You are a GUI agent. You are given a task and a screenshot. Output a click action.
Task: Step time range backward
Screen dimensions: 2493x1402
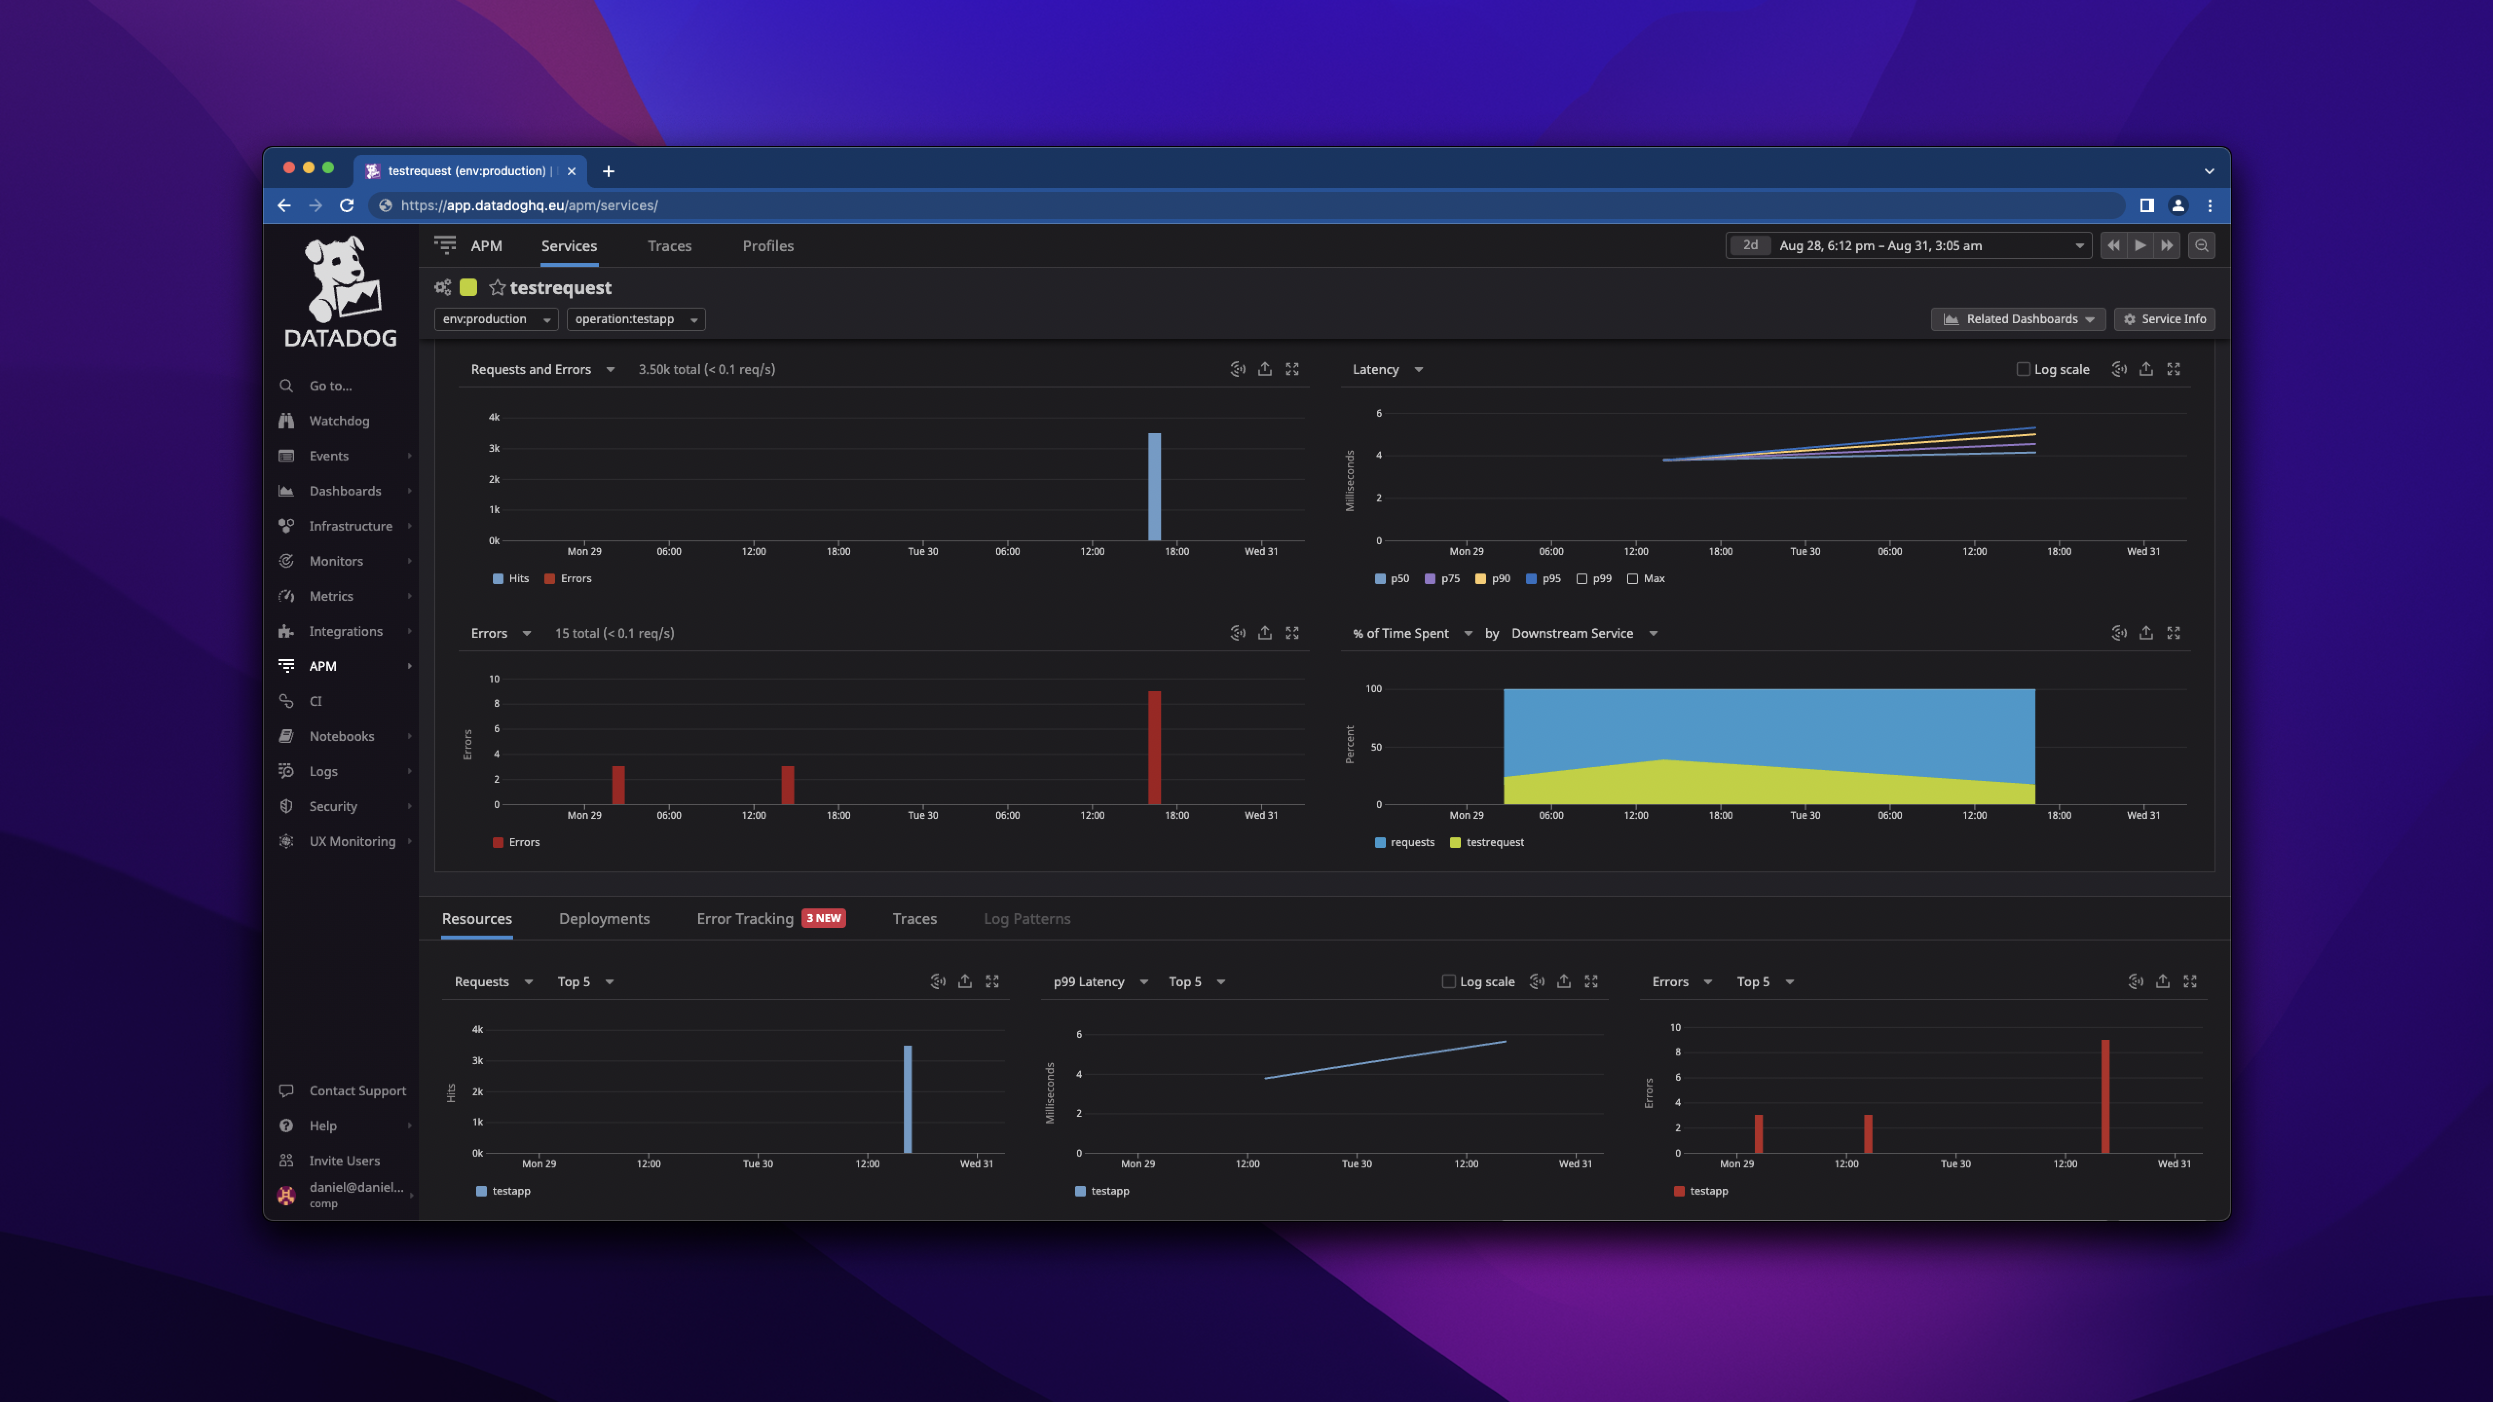(x=2114, y=246)
